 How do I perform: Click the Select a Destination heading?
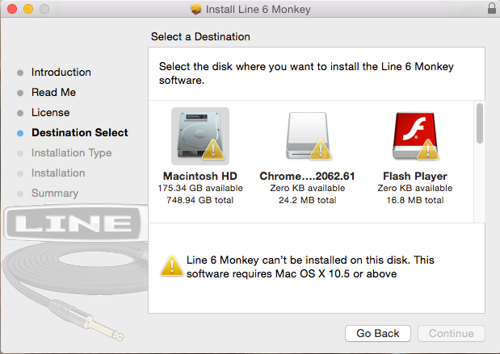200,36
